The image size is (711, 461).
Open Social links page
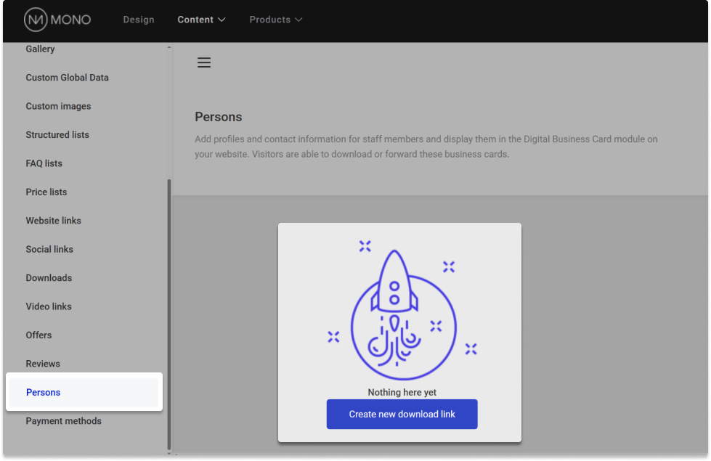[x=49, y=249]
